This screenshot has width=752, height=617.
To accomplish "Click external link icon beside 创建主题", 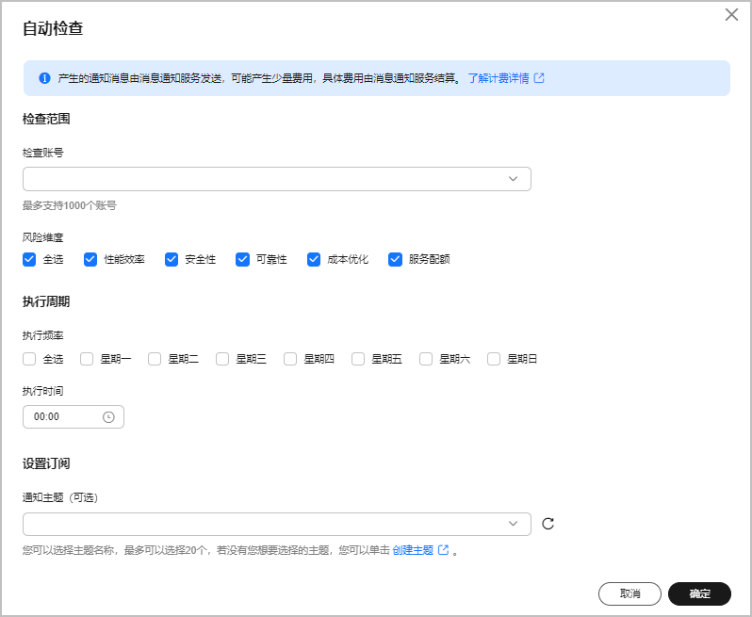I will pyautogui.click(x=444, y=550).
